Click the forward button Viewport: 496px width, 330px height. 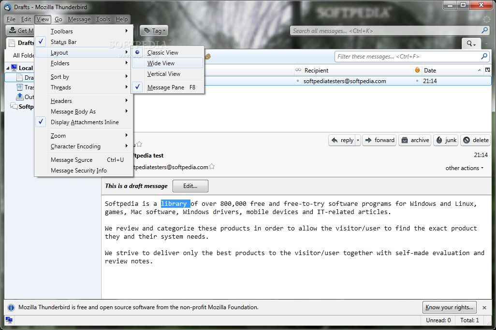pos(379,140)
